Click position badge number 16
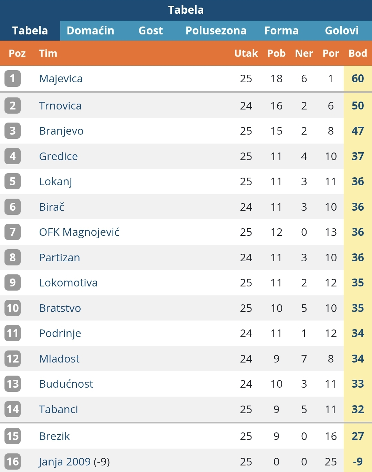The width and height of the screenshot is (372, 472). coord(13,462)
